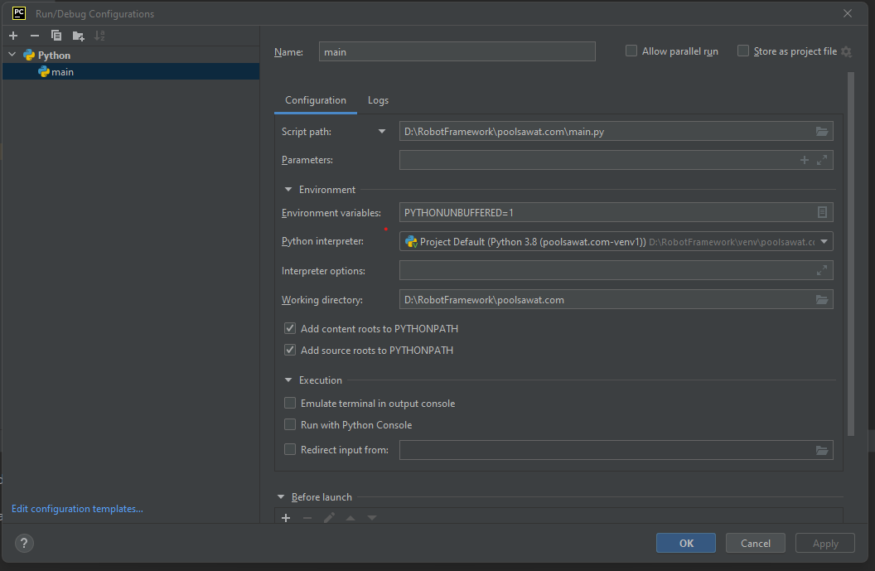Enable Allow parallel run checkbox
This screenshot has height=571, width=875.
tap(632, 51)
